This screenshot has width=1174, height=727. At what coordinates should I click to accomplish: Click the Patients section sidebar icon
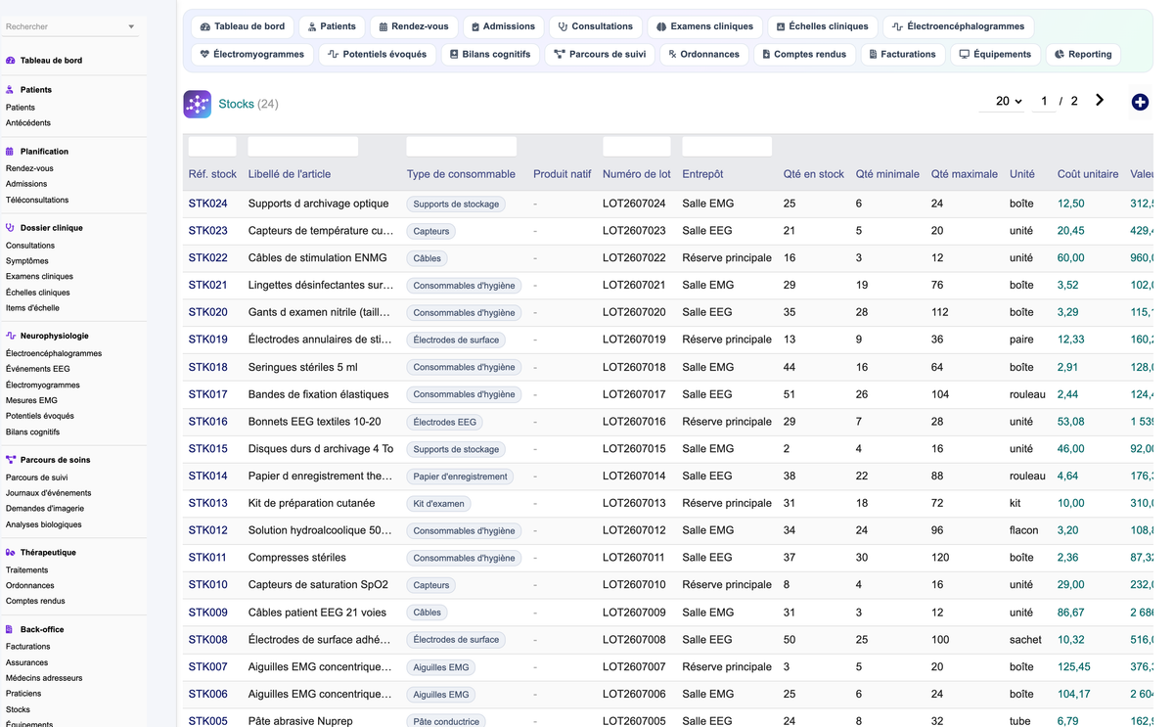tap(11, 90)
